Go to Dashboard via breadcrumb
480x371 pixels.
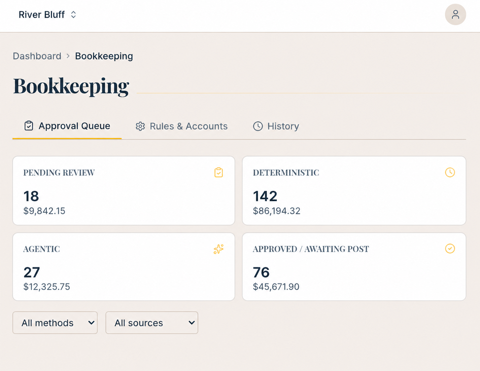[x=37, y=56]
